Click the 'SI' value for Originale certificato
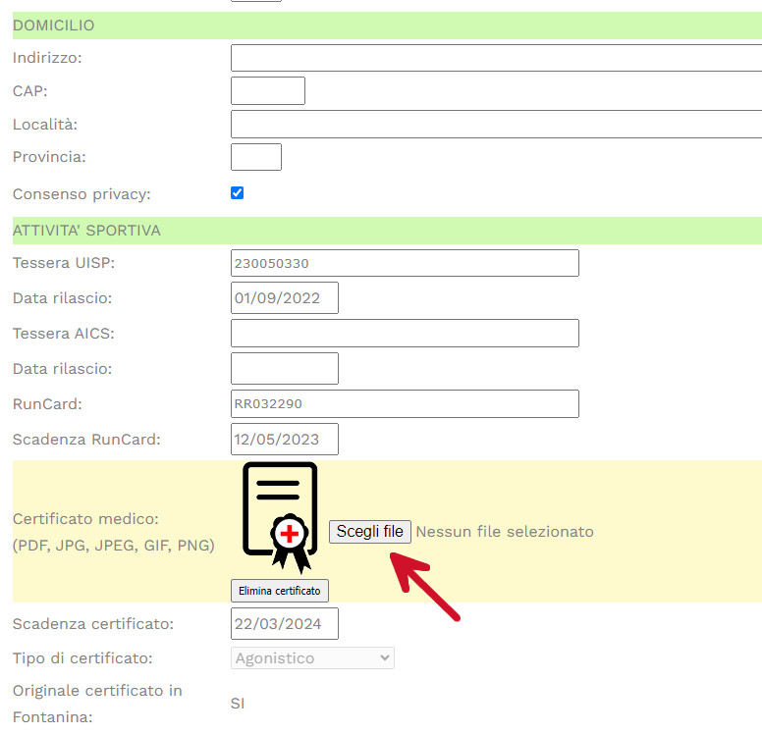Image resolution: width=762 pixels, height=734 pixels. pyautogui.click(x=238, y=704)
